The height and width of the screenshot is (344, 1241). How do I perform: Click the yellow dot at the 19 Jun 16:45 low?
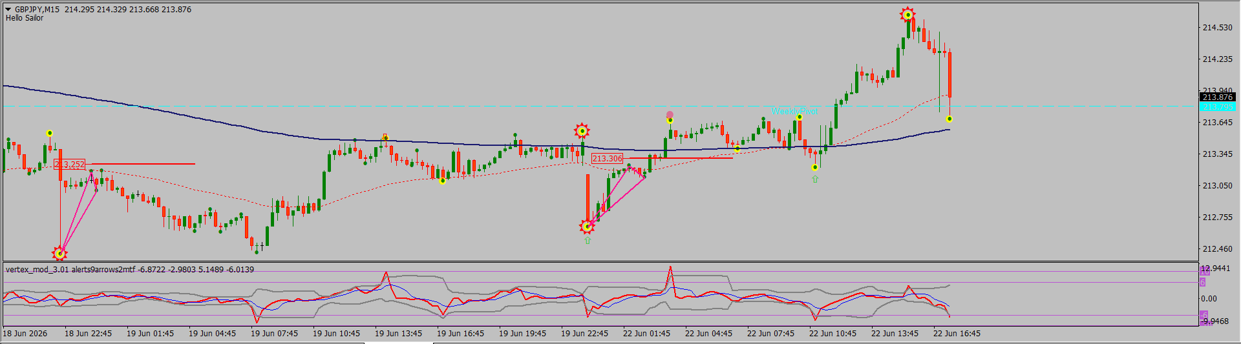[x=442, y=181]
